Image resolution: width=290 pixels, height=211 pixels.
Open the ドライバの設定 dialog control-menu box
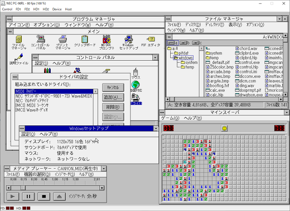coord(15,77)
